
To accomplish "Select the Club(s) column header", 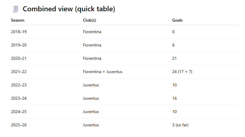I will click(89, 20).
